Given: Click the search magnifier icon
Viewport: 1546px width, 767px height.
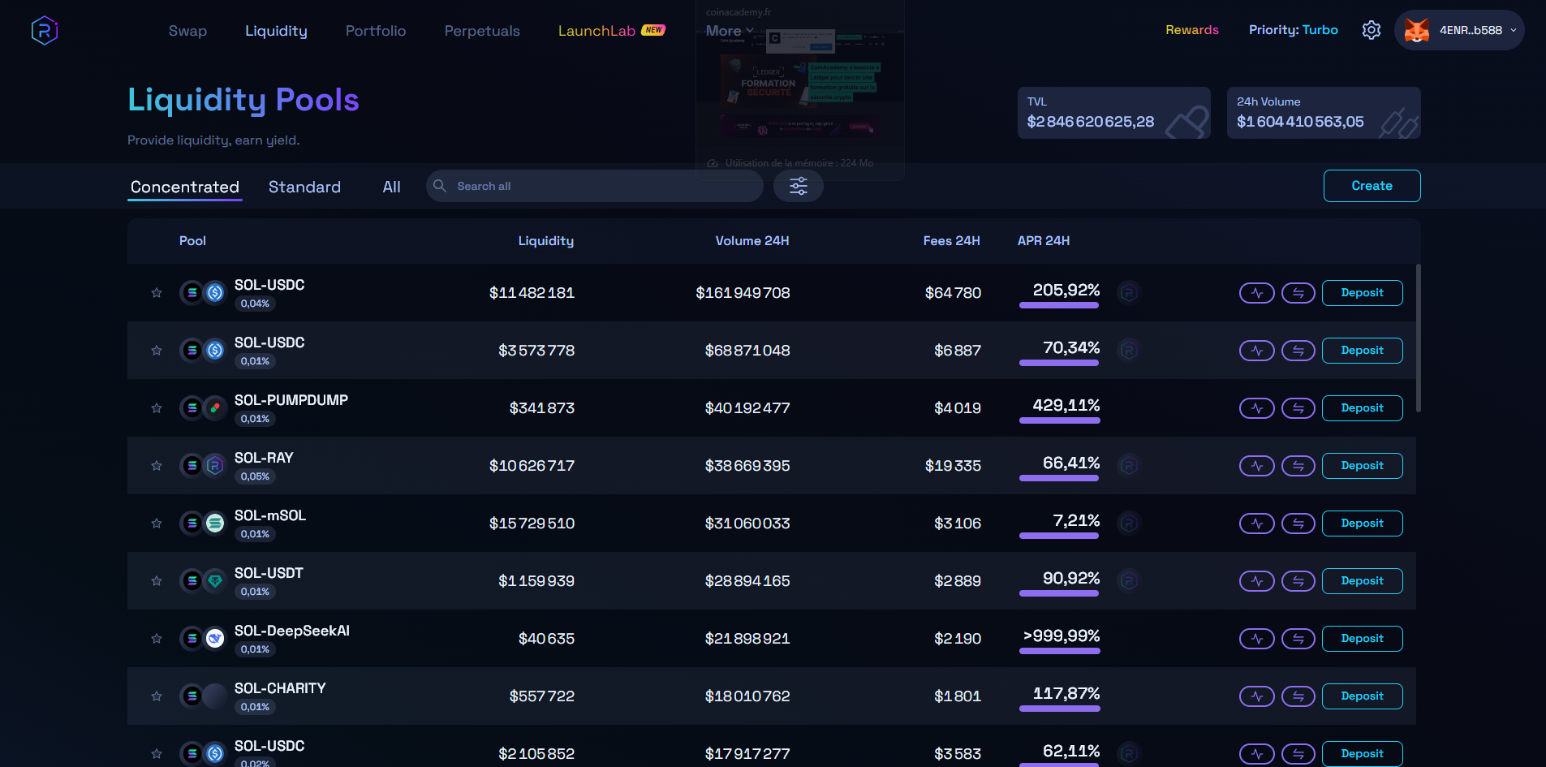Looking at the screenshot, I should click(x=440, y=186).
